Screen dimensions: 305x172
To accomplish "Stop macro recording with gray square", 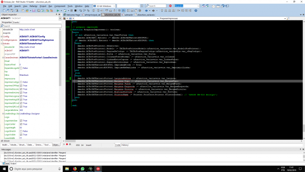I will coord(70,145).
